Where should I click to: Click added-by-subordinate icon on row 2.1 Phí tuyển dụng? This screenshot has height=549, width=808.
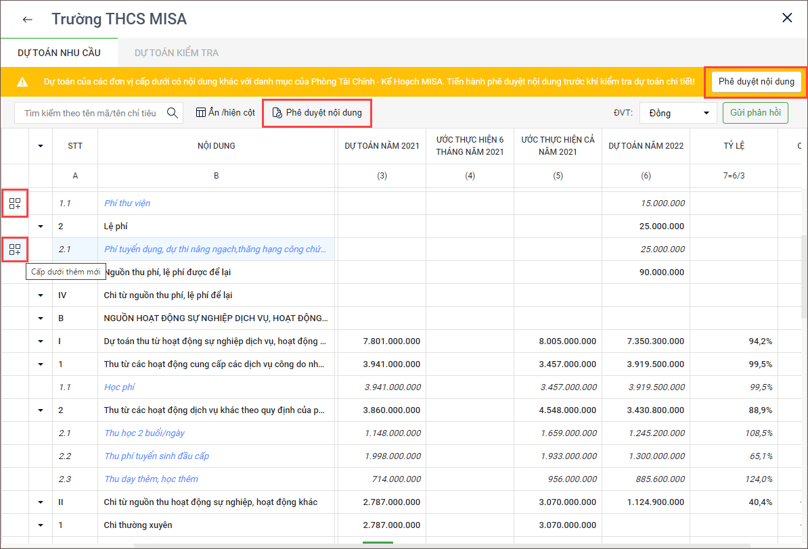click(x=15, y=249)
